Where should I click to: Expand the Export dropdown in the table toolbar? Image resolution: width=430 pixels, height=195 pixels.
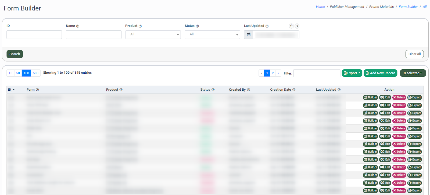[x=352, y=73]
